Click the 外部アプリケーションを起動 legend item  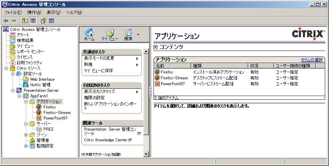101,155
